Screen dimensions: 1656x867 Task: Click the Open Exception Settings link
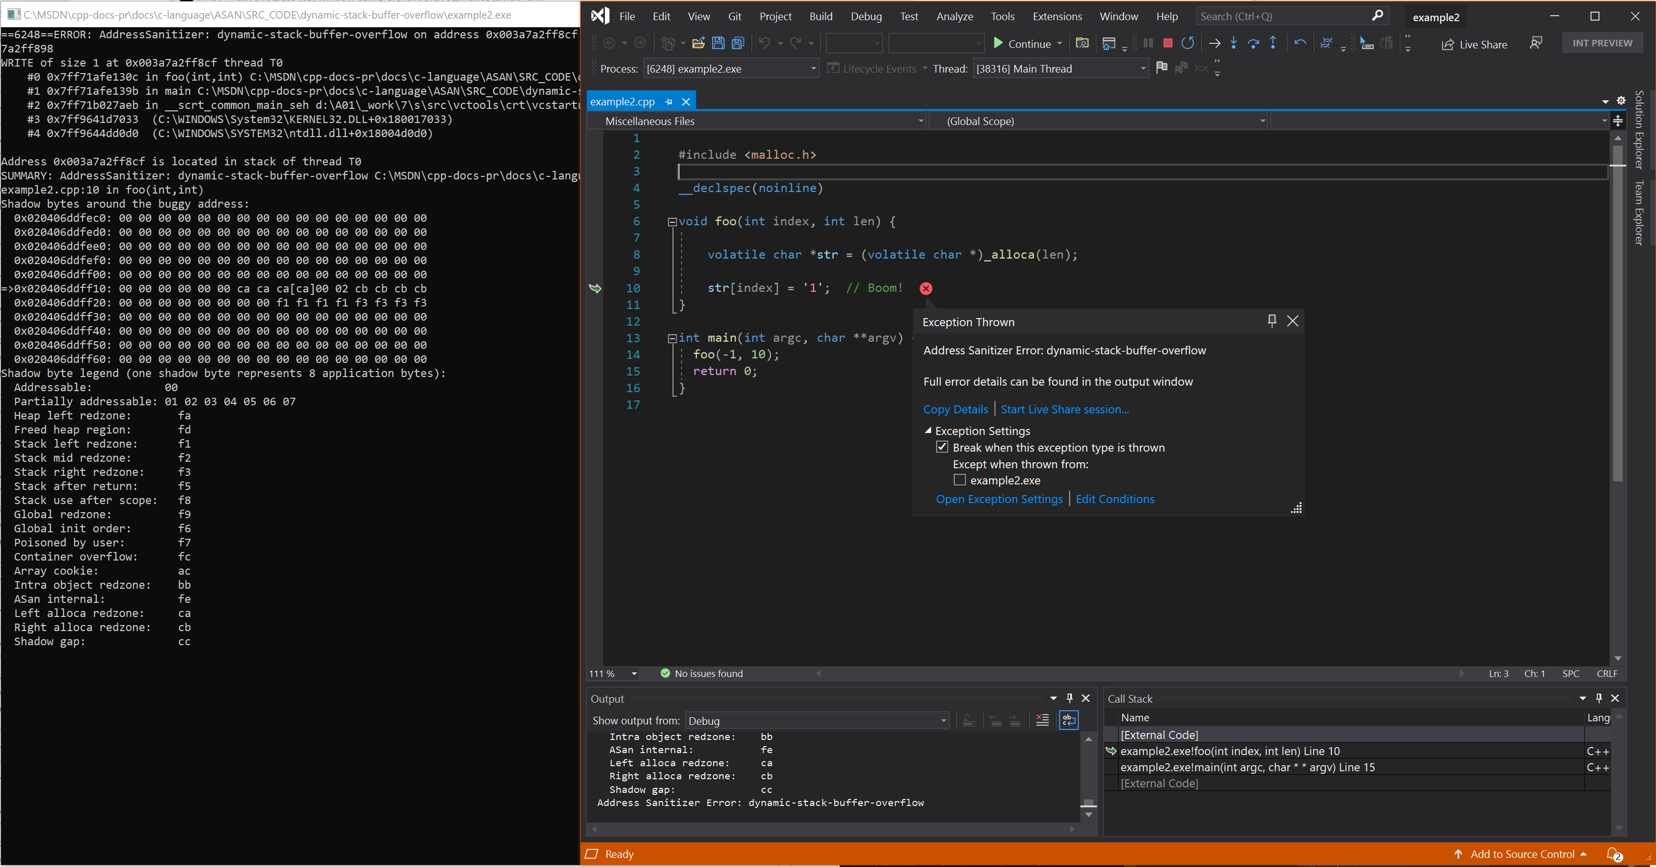(998, 498)
